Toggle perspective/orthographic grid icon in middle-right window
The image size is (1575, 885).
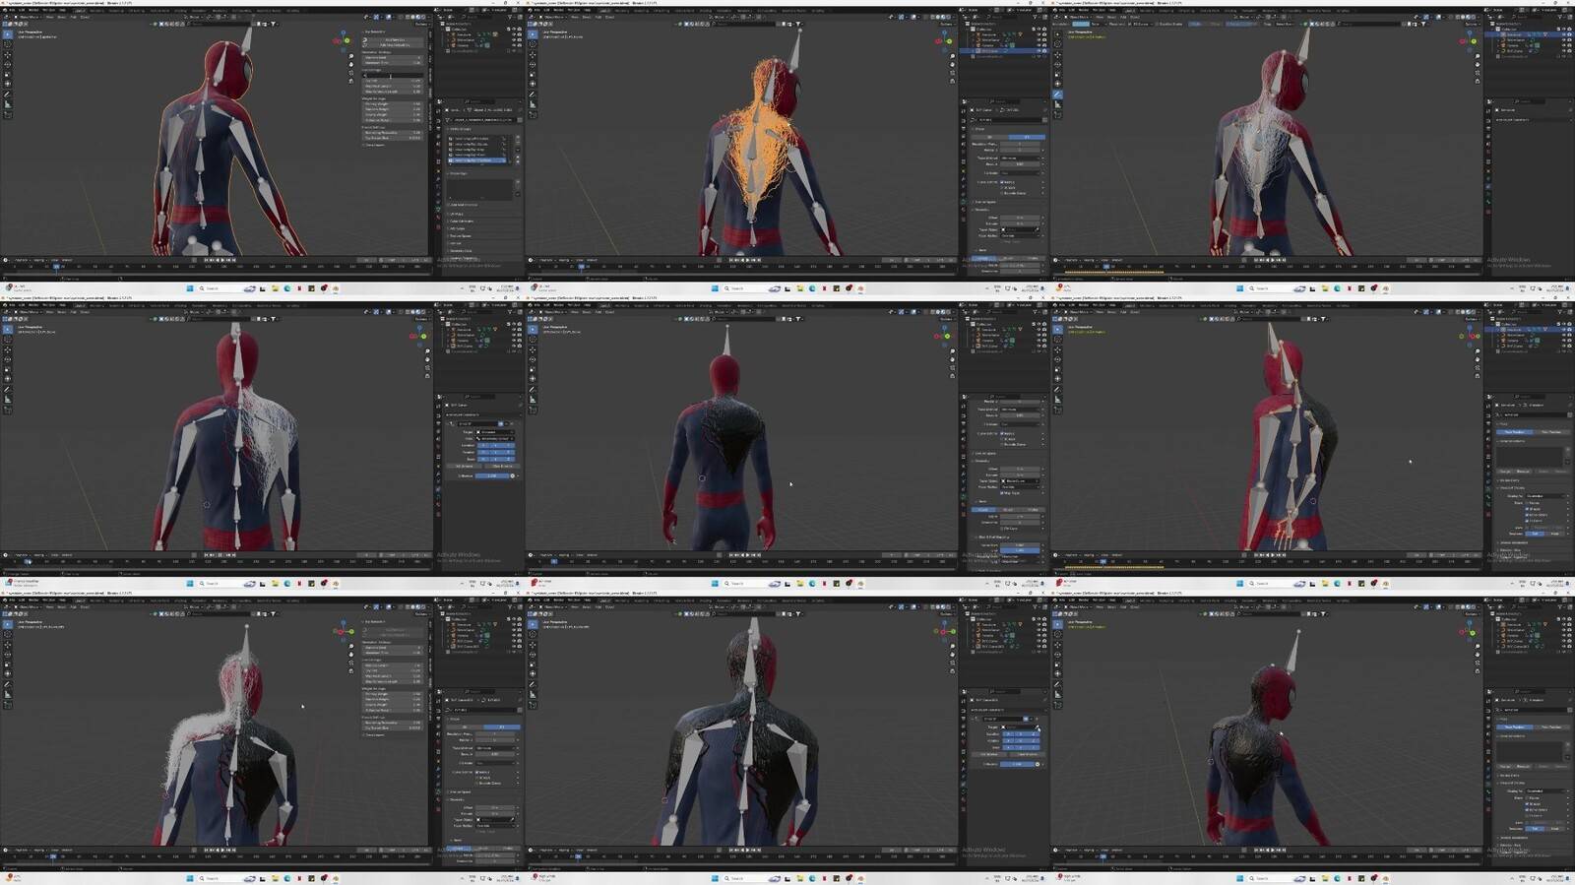click(x=1478, y=376)
